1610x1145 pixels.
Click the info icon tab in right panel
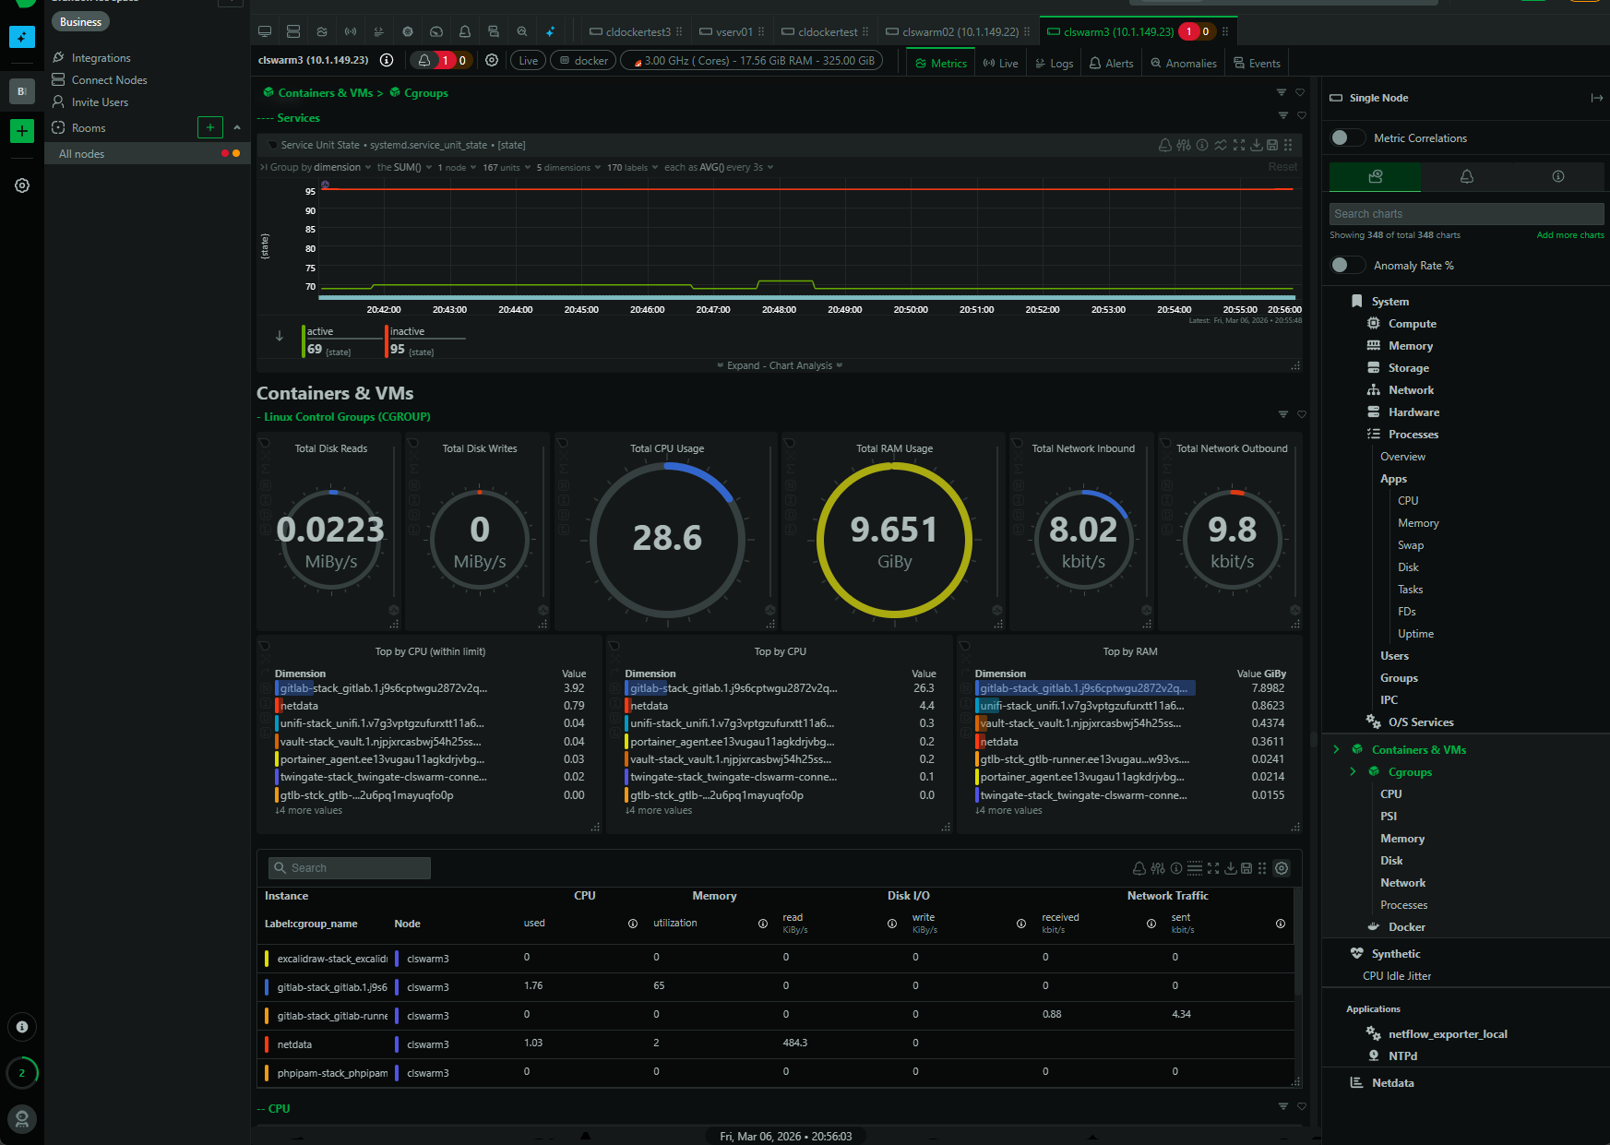click(x=1557, y=176)
